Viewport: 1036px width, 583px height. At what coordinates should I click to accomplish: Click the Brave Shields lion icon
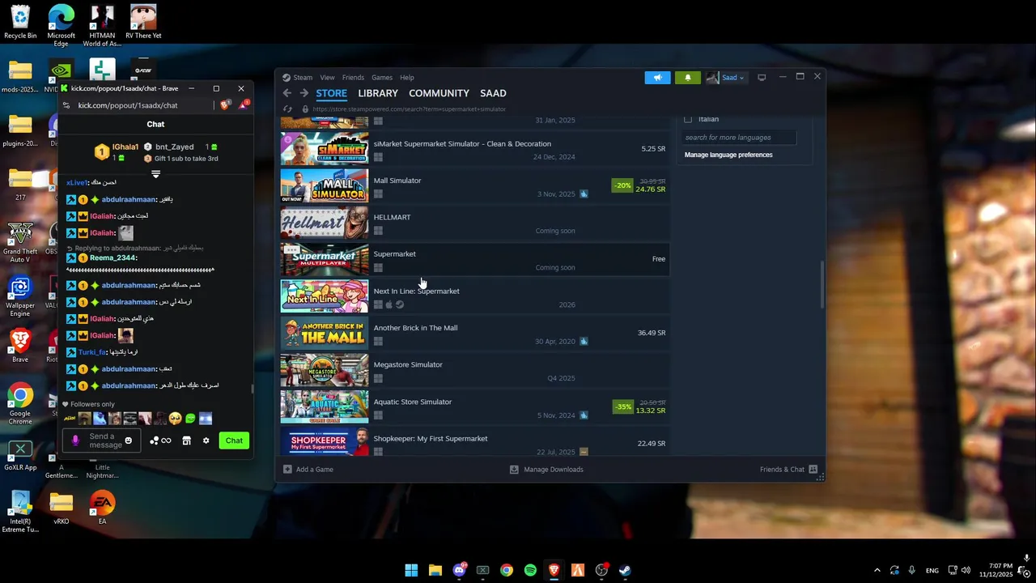[x=226, y=105]
